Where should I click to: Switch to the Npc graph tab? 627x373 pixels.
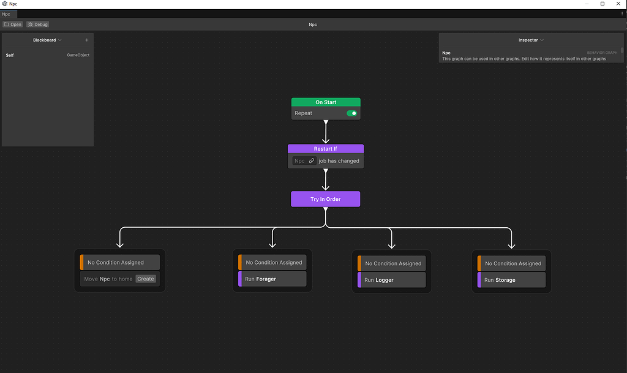click(x=7, y=13)
